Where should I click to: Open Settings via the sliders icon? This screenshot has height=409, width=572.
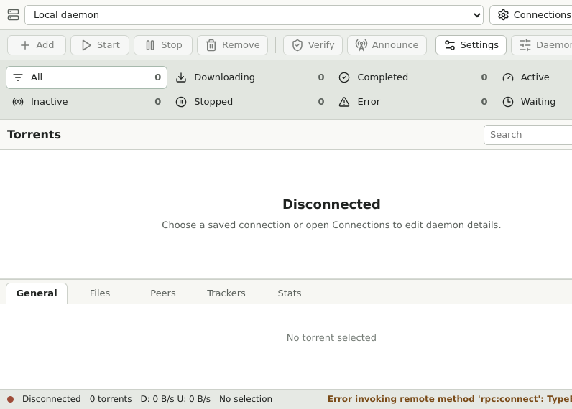[x=450, y=45]
